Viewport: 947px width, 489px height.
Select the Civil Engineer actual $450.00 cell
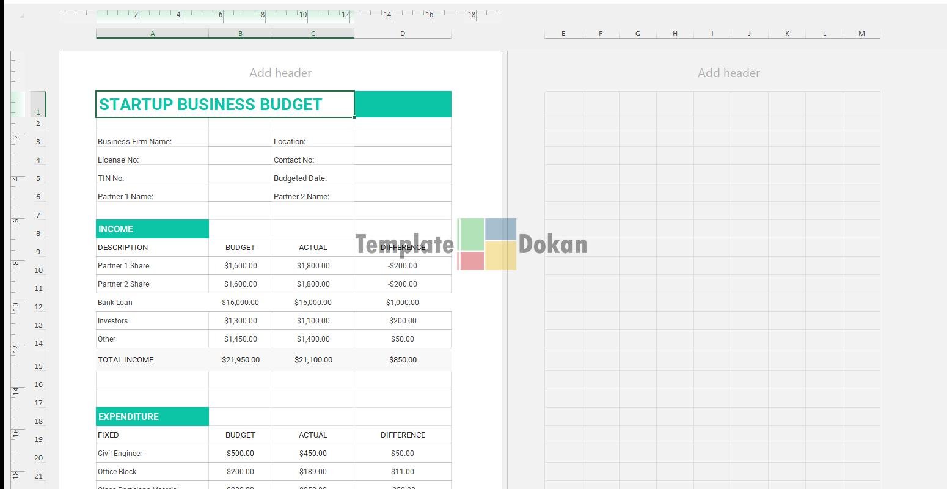pyautogui.click(x=313, y=454)
